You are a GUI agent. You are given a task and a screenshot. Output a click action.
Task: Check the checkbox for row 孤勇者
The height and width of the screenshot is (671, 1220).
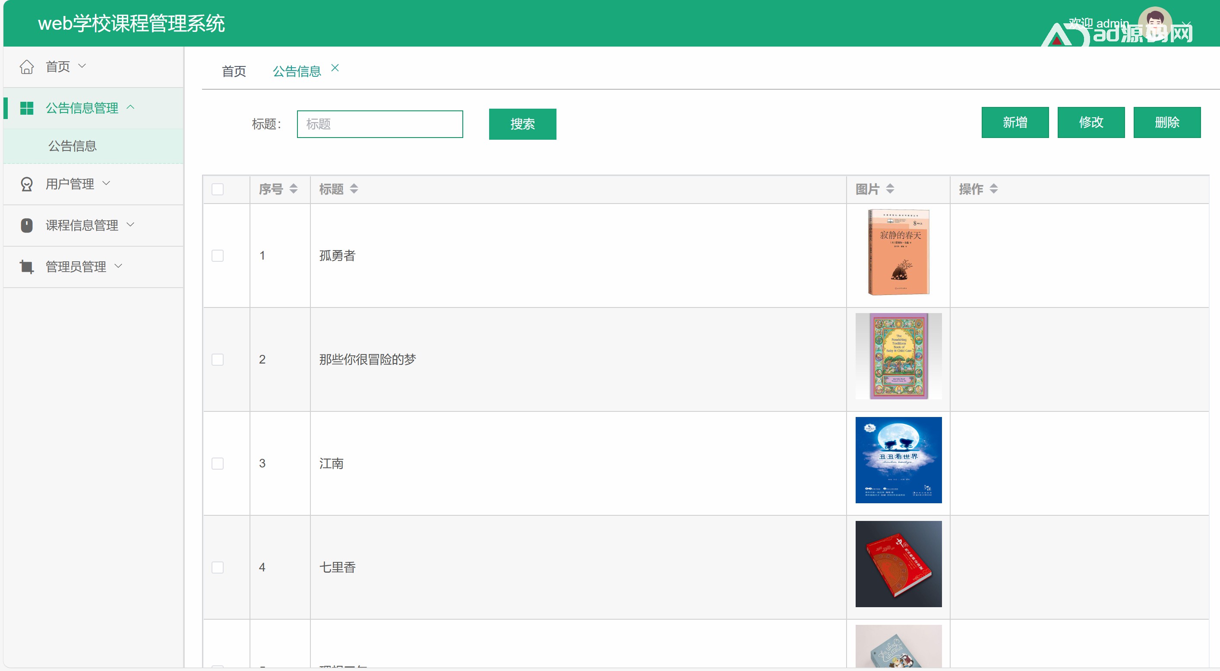tap(218, 256)
